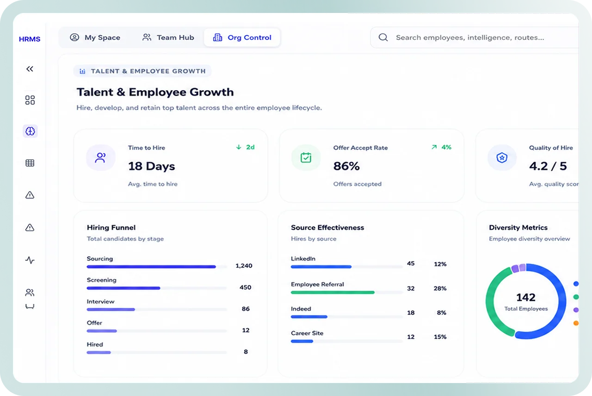
Task: Click the "4.2 / 5" quality score
Action: (548, 166)
